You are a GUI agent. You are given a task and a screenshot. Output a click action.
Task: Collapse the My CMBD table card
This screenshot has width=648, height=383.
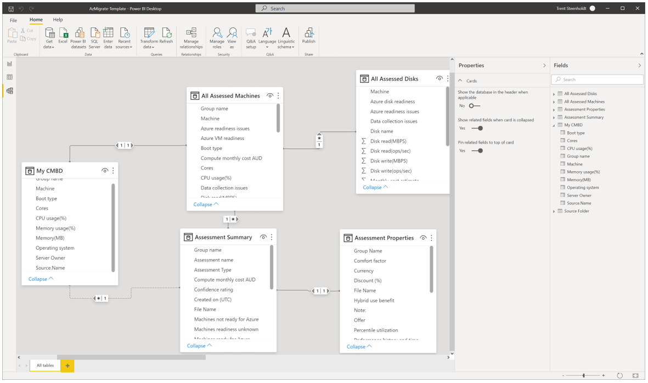pyautogui.click(x=41, y=279)
